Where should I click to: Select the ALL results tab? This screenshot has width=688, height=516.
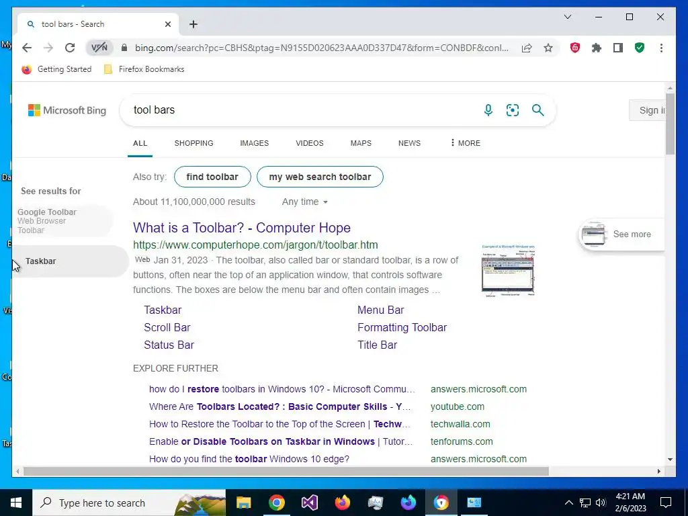(x=140, y=144)
